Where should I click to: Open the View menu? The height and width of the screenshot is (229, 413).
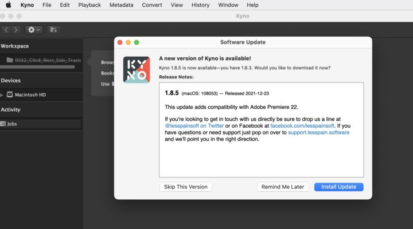pos(177,5)
